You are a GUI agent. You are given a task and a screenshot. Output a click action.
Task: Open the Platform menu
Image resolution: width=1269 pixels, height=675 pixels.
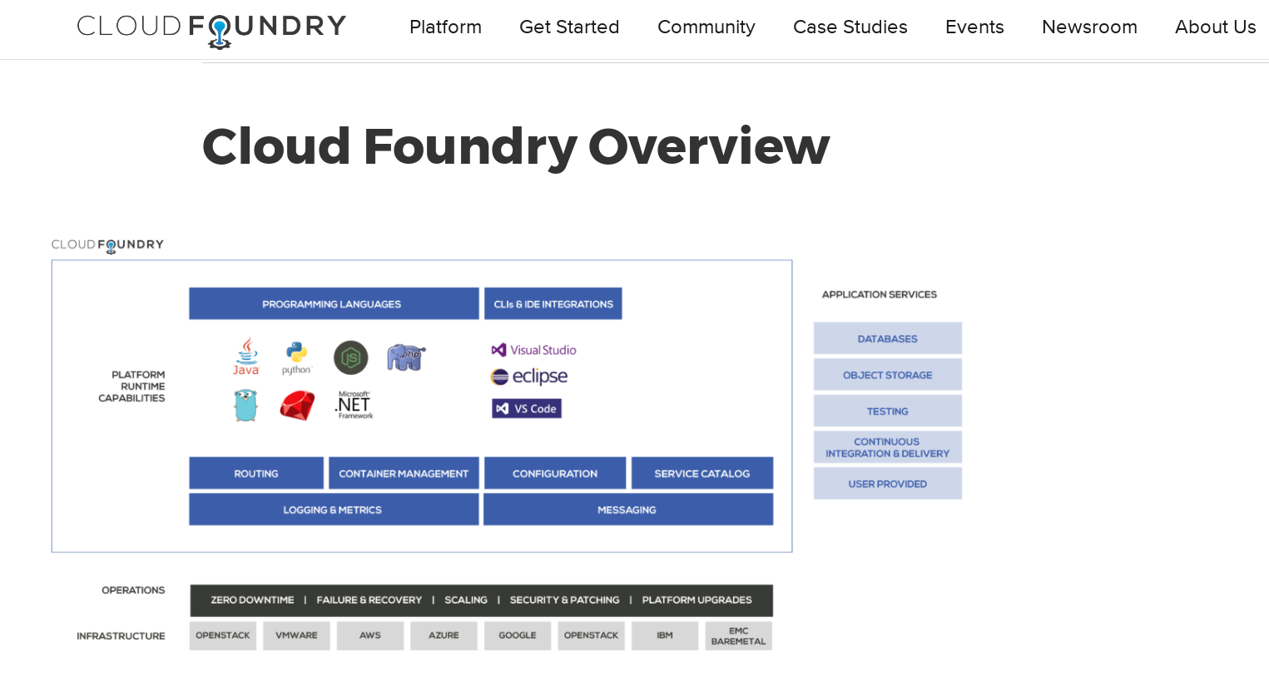pyautogui.click(x=445, y=27)
